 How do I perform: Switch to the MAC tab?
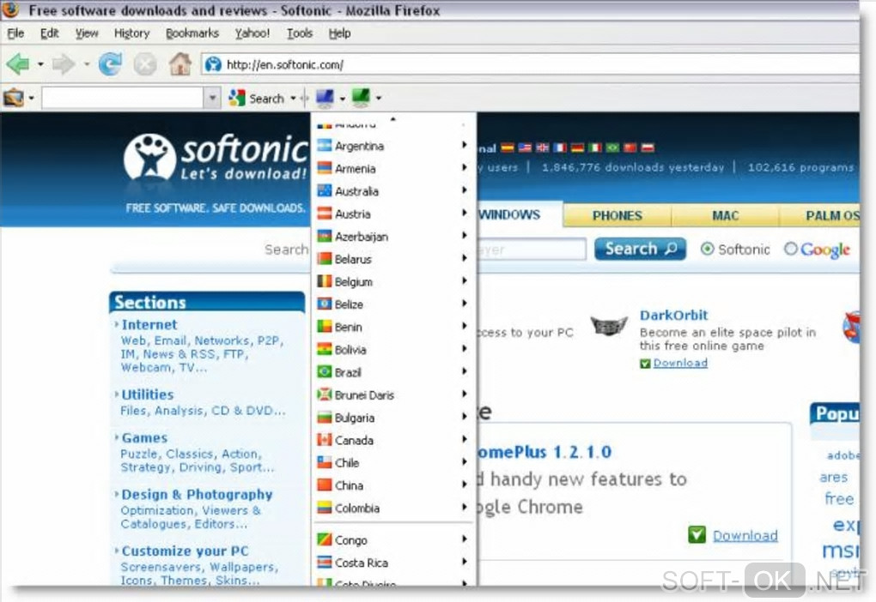click(x=725, y=215)
